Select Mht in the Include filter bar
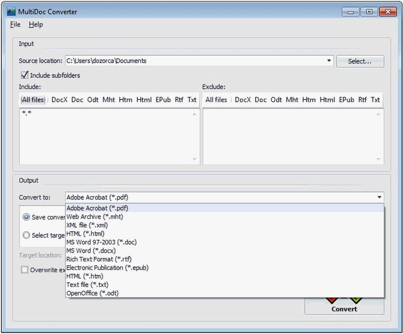 click(x=109, y=100)
